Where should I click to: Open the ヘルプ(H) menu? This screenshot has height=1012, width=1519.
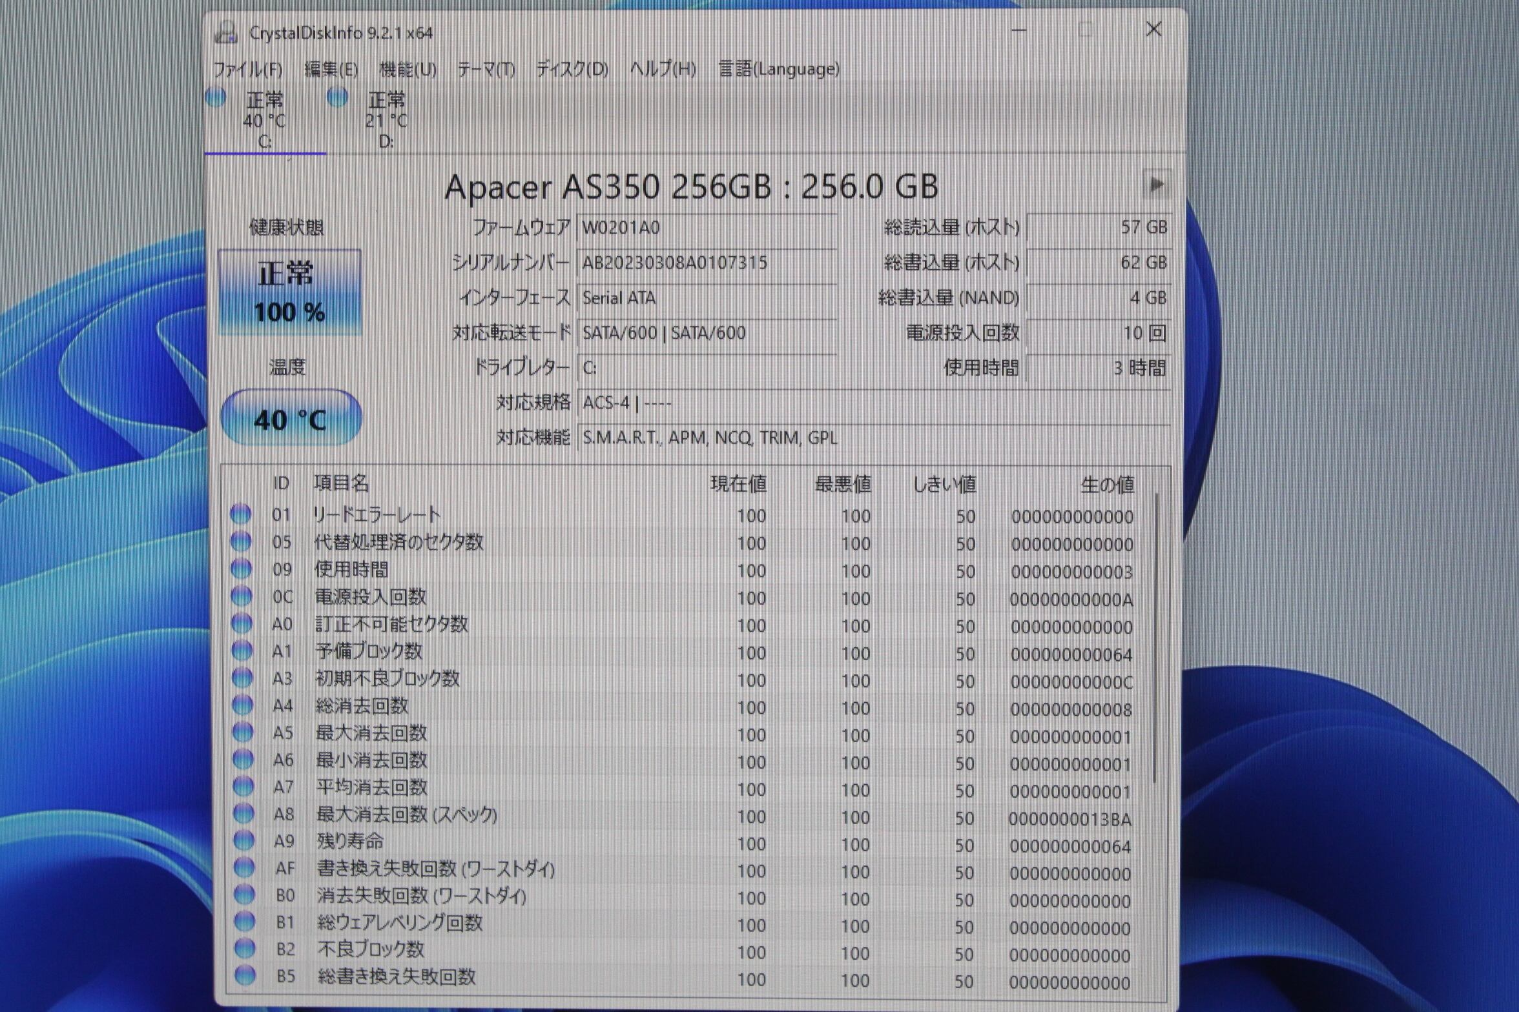[663, 69]
